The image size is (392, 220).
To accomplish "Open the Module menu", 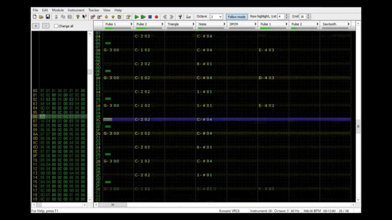I will tap(58, 10).
